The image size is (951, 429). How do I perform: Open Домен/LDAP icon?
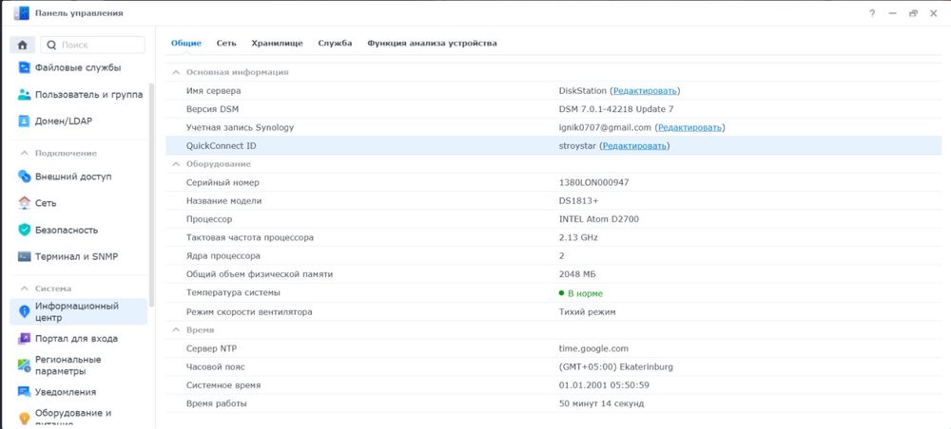coord(25,121)
